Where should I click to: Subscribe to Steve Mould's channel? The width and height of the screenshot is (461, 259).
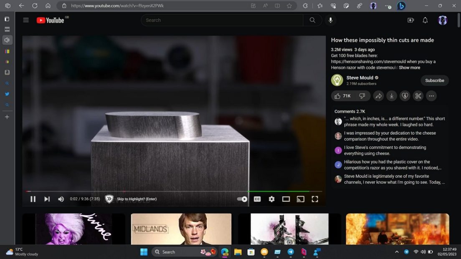click(x=434, y=80)
